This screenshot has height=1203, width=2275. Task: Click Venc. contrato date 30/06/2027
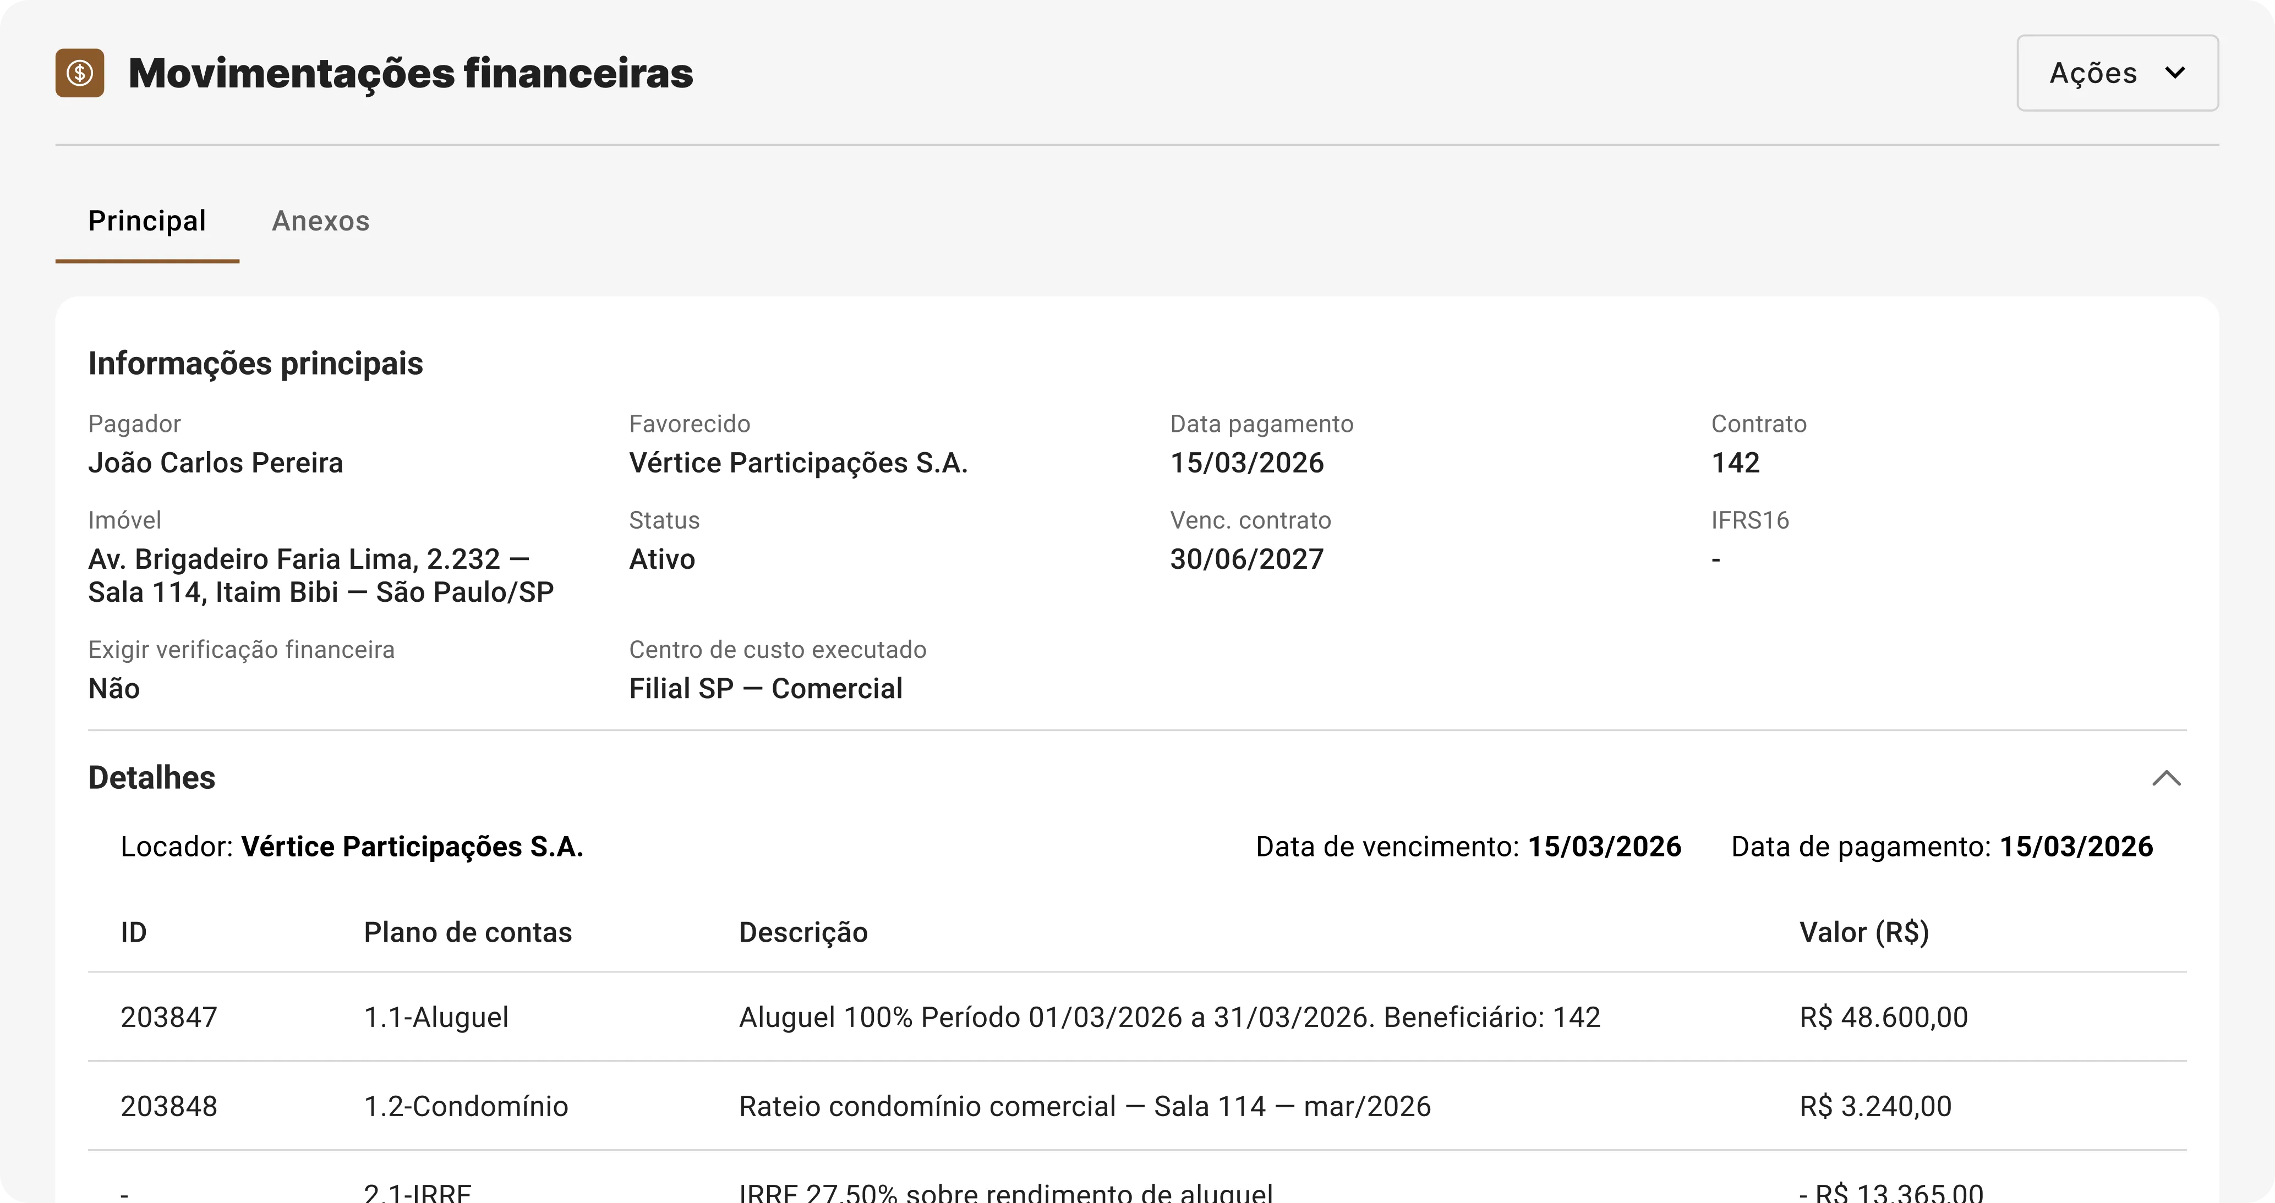coord(1247,559)
